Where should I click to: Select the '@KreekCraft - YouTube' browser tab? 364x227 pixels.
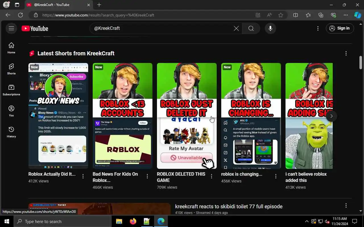coord(58,5)
